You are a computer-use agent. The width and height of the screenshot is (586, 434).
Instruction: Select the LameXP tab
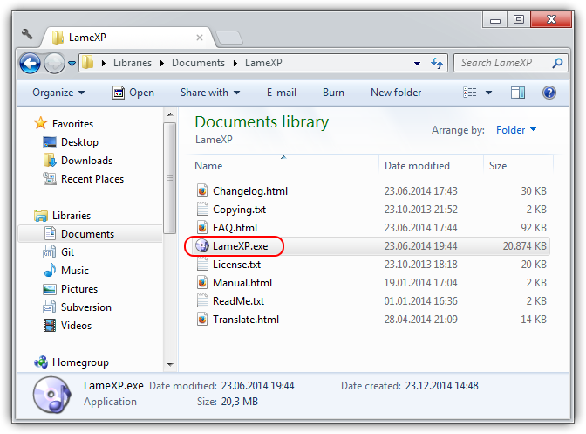[x=127, y=38]
